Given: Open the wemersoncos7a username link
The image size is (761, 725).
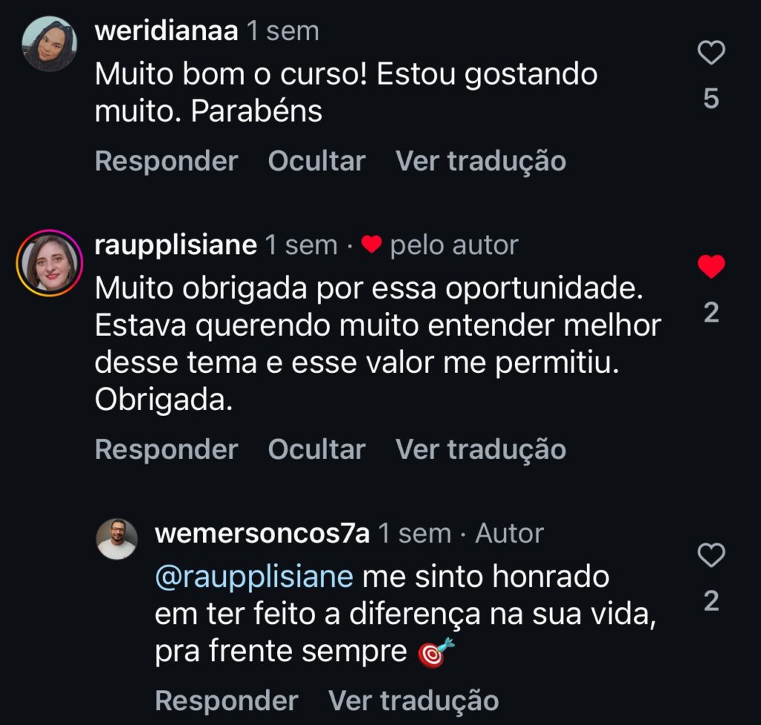Looking at the screenshot, I should (x=262, y=533).
